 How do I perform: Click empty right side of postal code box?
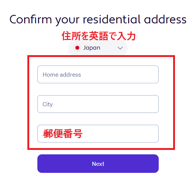click(x=123, y=134)
